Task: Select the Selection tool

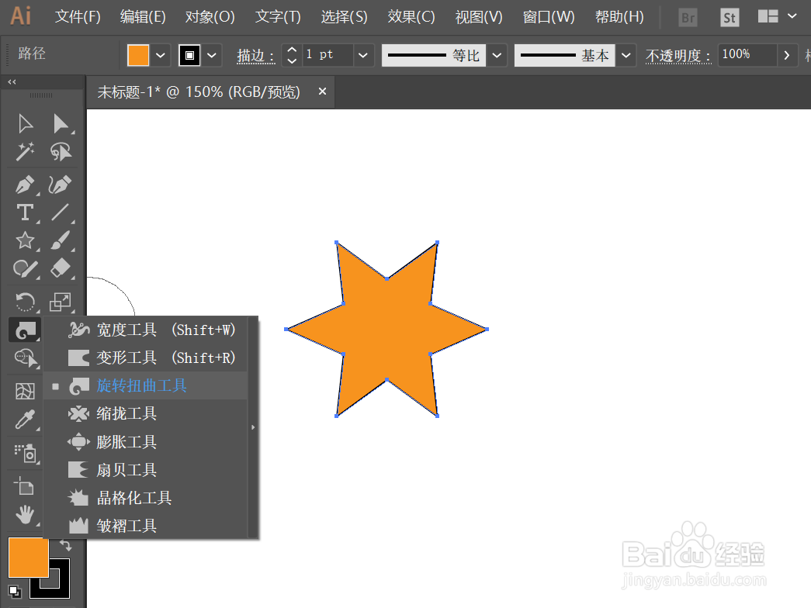Action: tap(24, 123)
